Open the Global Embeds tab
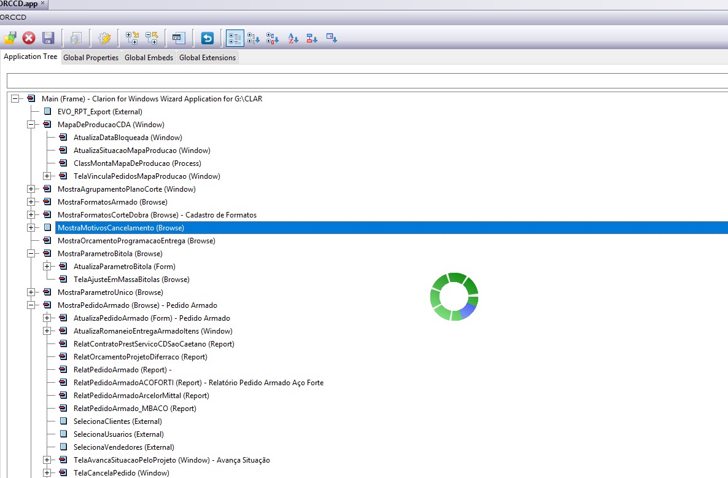This screenshot has width=728, height=478. coord(149,58)
